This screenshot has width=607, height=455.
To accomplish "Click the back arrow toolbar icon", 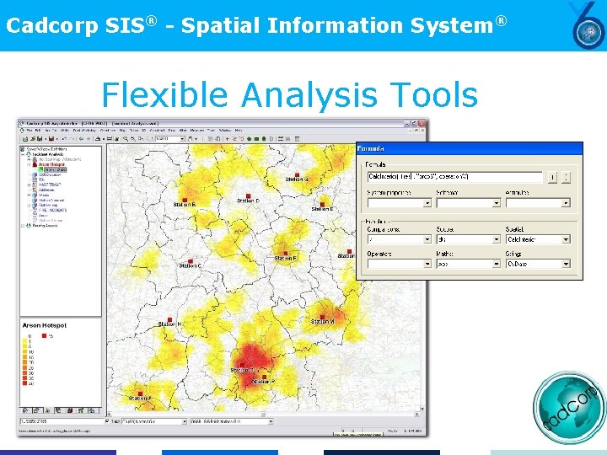I will pyautogui.click(x=81, y=139).
